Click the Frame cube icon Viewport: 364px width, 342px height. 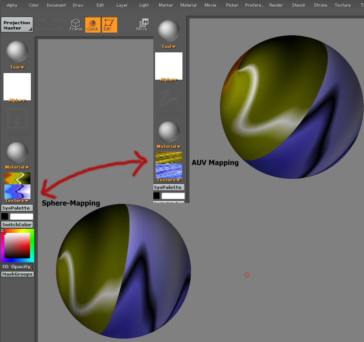pos(76,25)
